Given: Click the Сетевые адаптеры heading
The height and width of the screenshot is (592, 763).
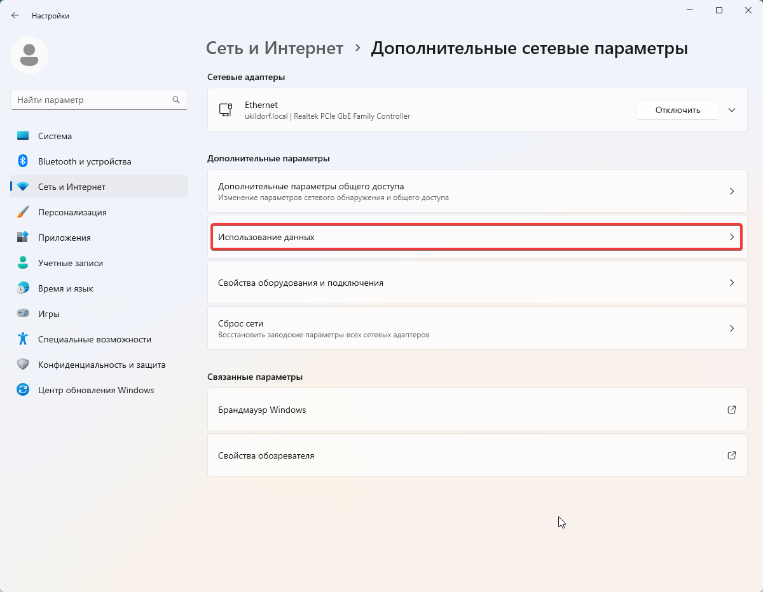Looking at the screenshot, I should [246, 77].
